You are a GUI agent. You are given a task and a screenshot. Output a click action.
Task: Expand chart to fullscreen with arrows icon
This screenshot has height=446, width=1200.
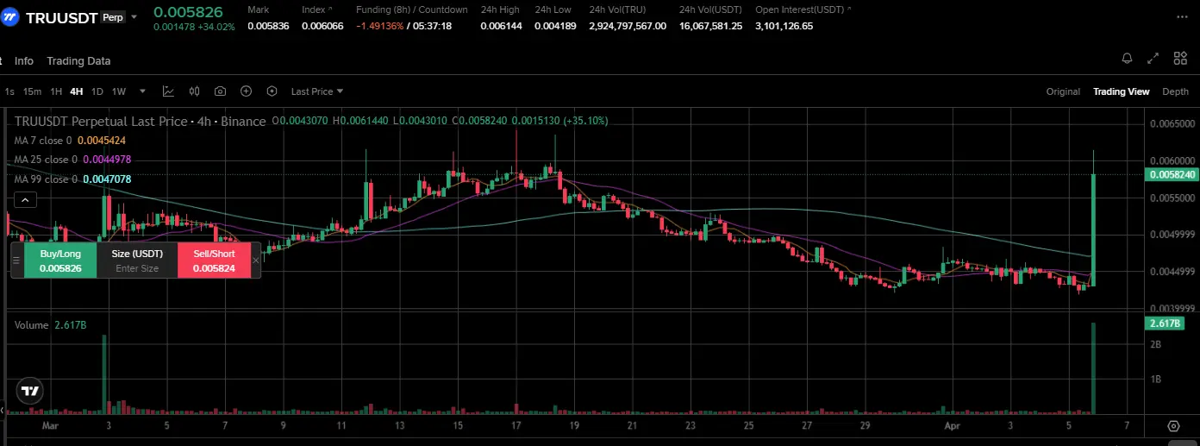[x=1153, y=59]
